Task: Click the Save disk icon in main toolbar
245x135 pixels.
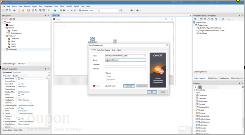Action: point(29,10)
